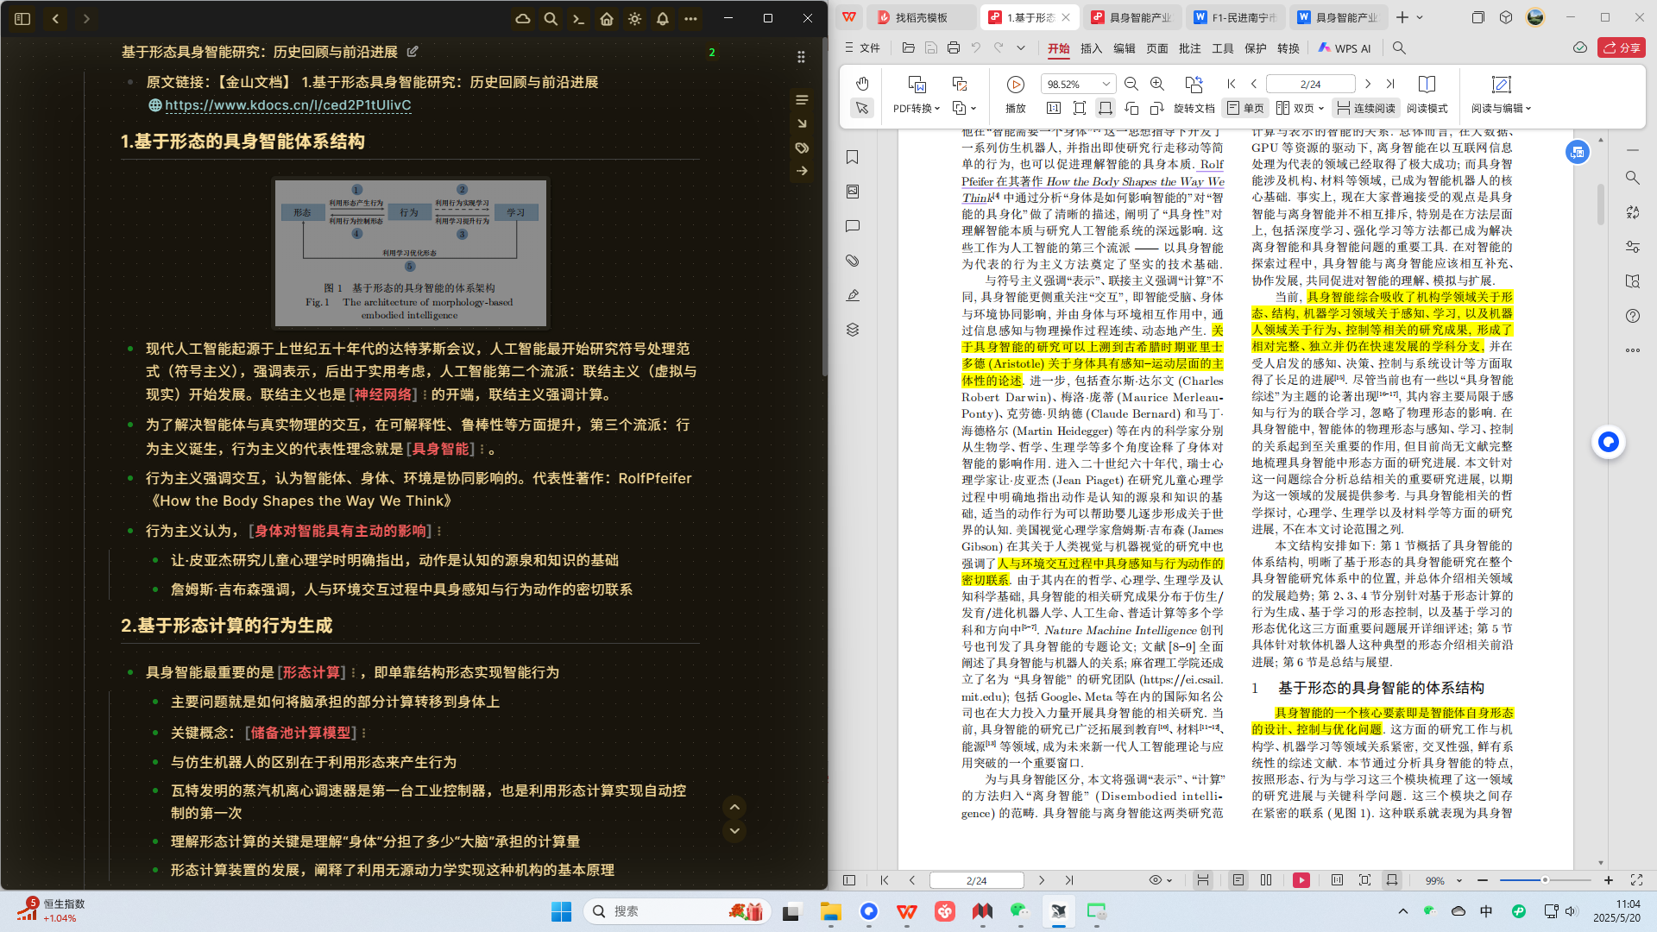
Task: Click the scroll-up chevron in notes page
Action: [x=734, y=807]
